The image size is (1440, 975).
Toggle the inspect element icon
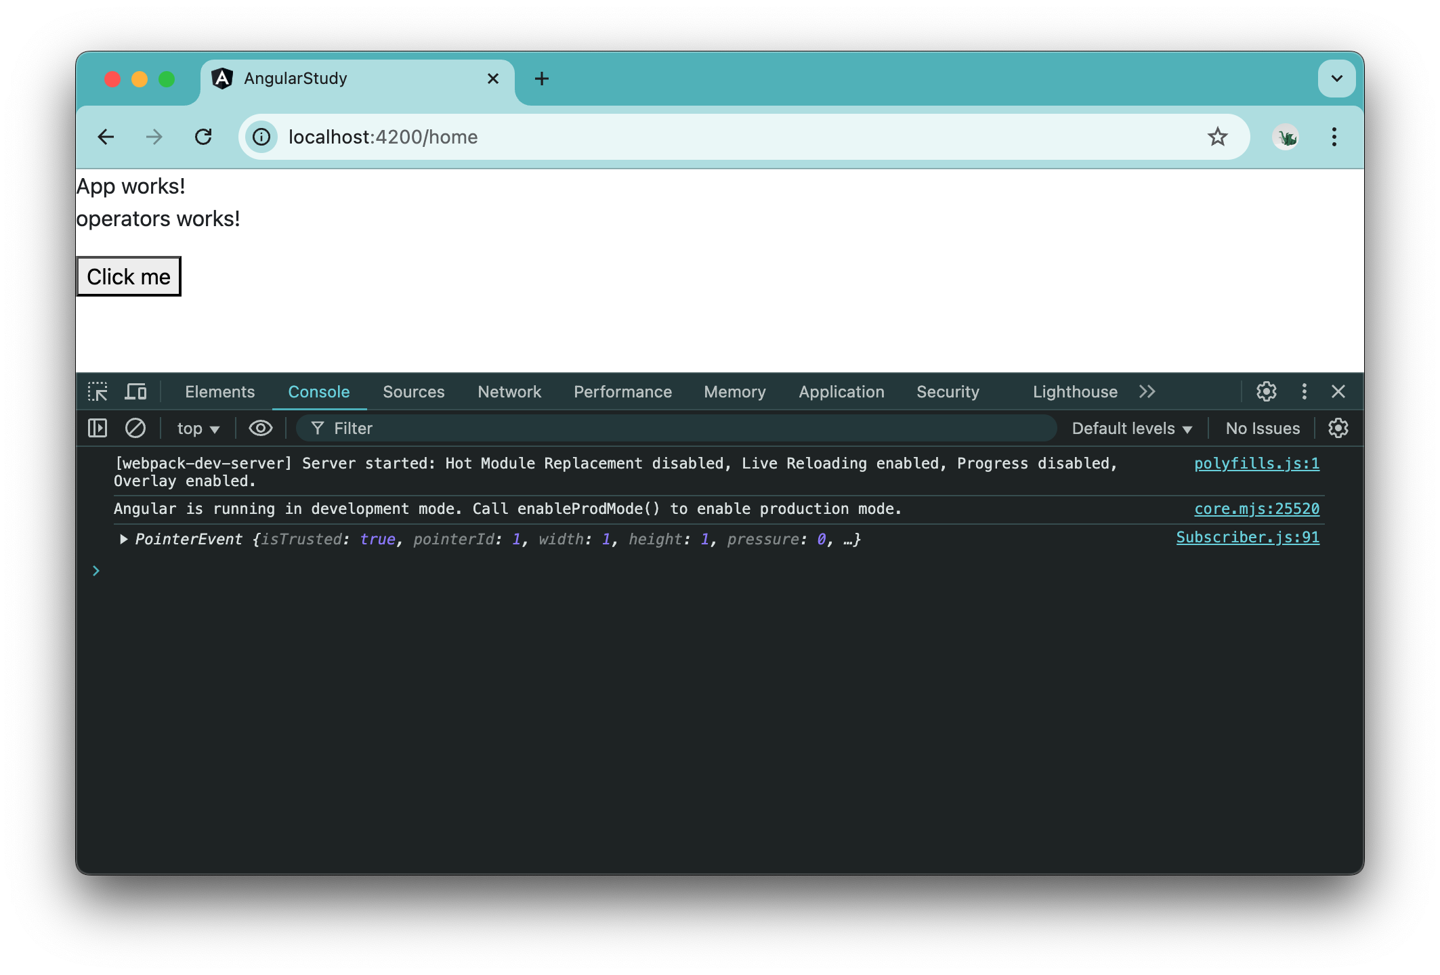(99, 392)
